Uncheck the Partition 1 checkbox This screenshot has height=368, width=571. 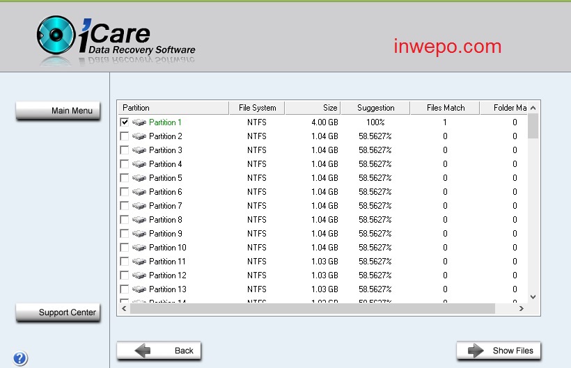124,122
